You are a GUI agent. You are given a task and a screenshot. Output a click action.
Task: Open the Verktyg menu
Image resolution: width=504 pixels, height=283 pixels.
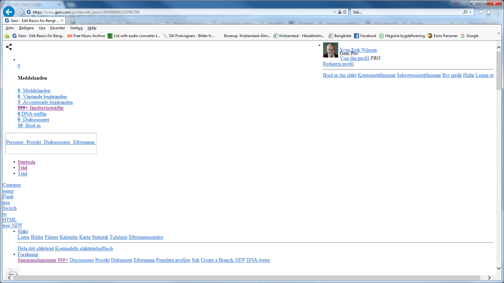click(76, 28)
